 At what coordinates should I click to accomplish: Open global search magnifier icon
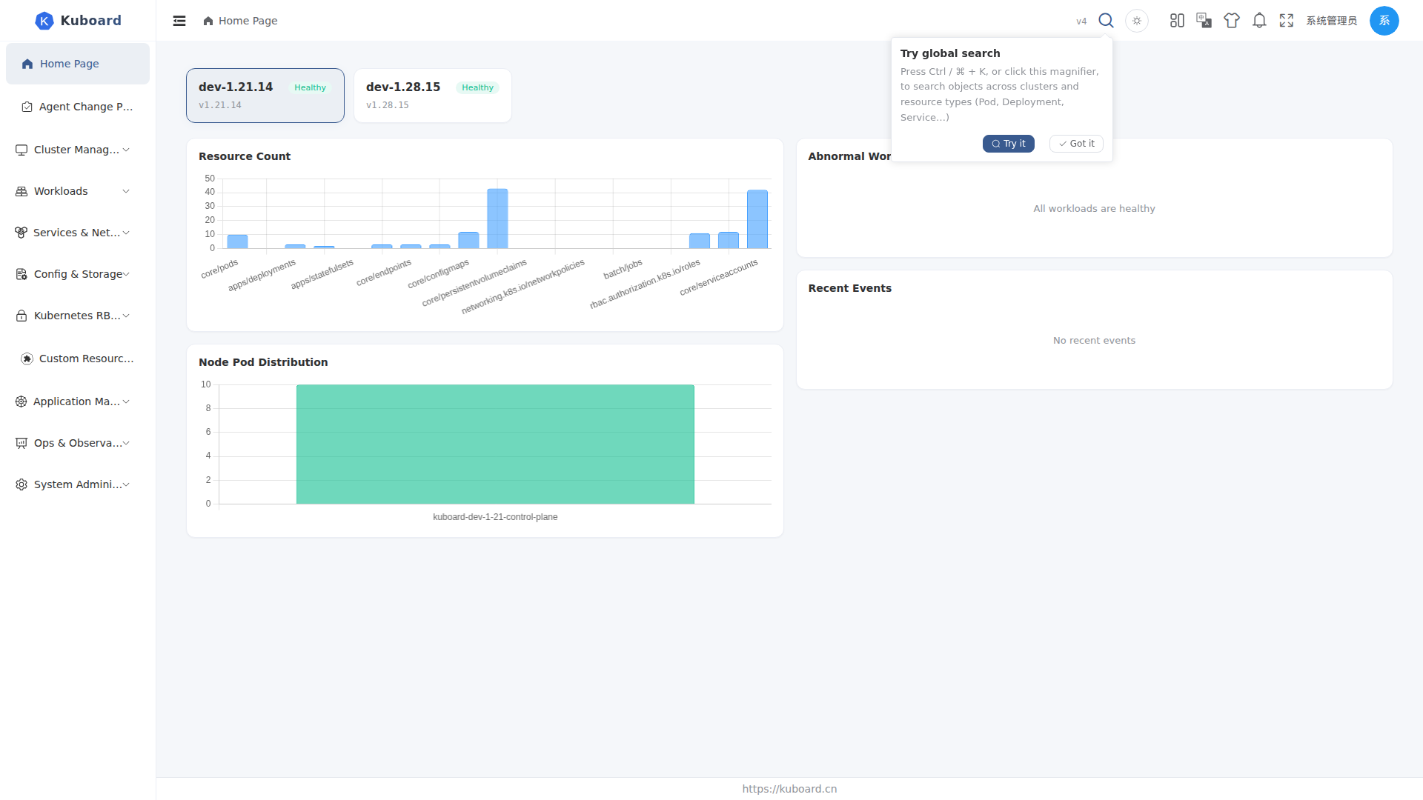1106,21
